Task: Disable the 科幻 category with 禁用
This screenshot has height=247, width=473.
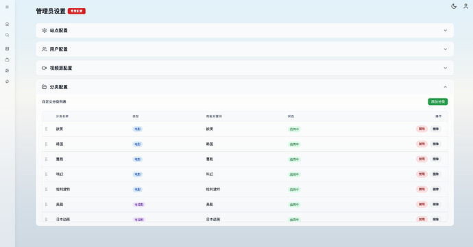Action: [x=422, y=174]
